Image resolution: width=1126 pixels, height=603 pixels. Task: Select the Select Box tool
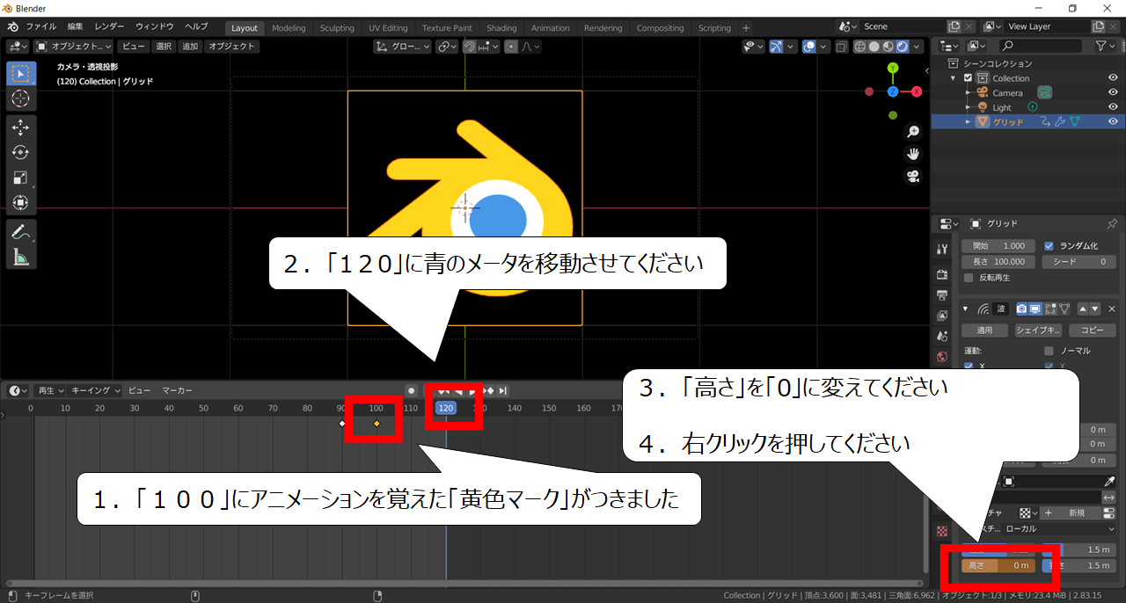point(21,74)
